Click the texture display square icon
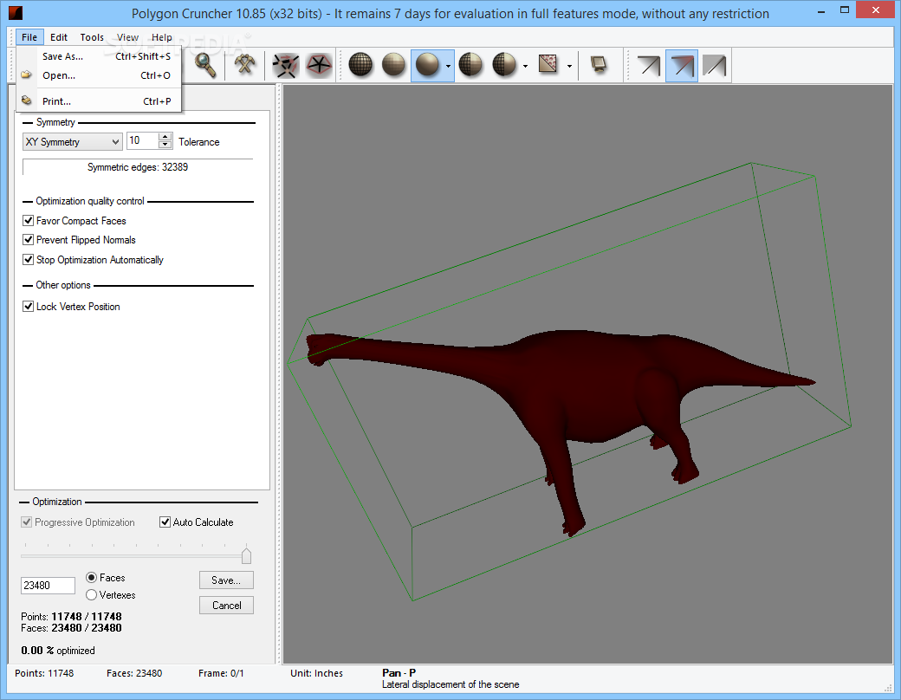Viewport: 901px width, 700px height. point(548,64)
